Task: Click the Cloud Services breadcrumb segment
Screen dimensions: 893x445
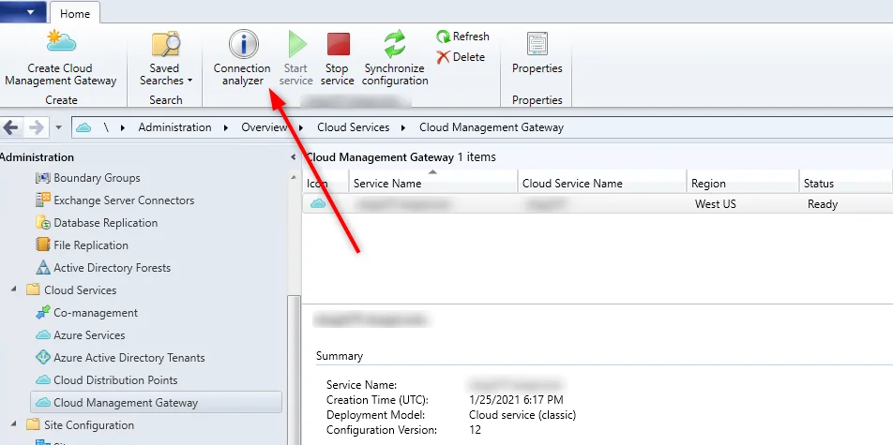Action: click(x=353, y=127)
